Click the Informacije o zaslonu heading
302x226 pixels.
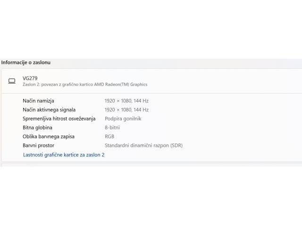[x=26, y=62]
